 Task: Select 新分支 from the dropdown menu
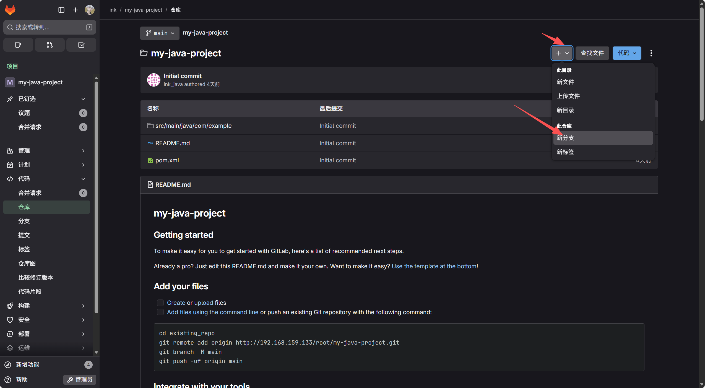coord(565,138)
